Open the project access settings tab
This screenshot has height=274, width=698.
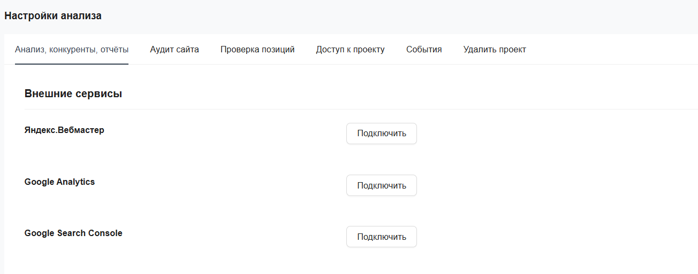click(x=350, y=50)
